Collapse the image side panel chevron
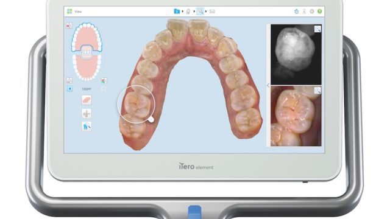 268,85
